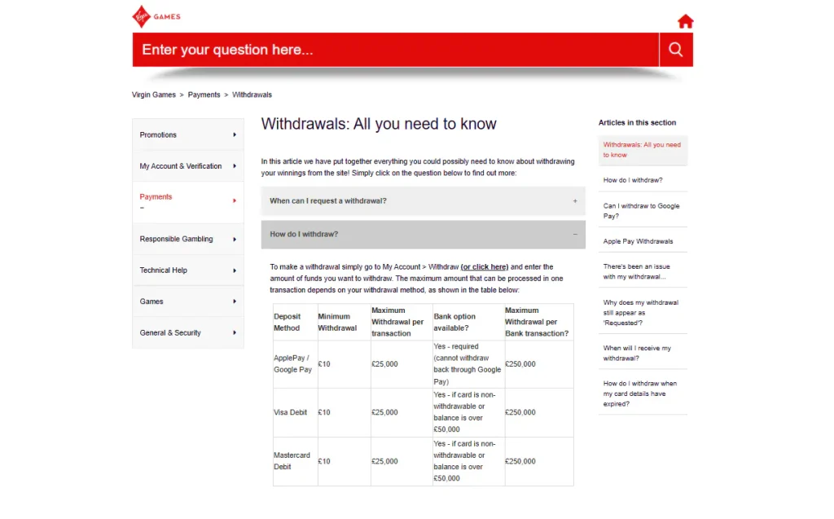Open the Games sidebar category

tap(188, 301)
